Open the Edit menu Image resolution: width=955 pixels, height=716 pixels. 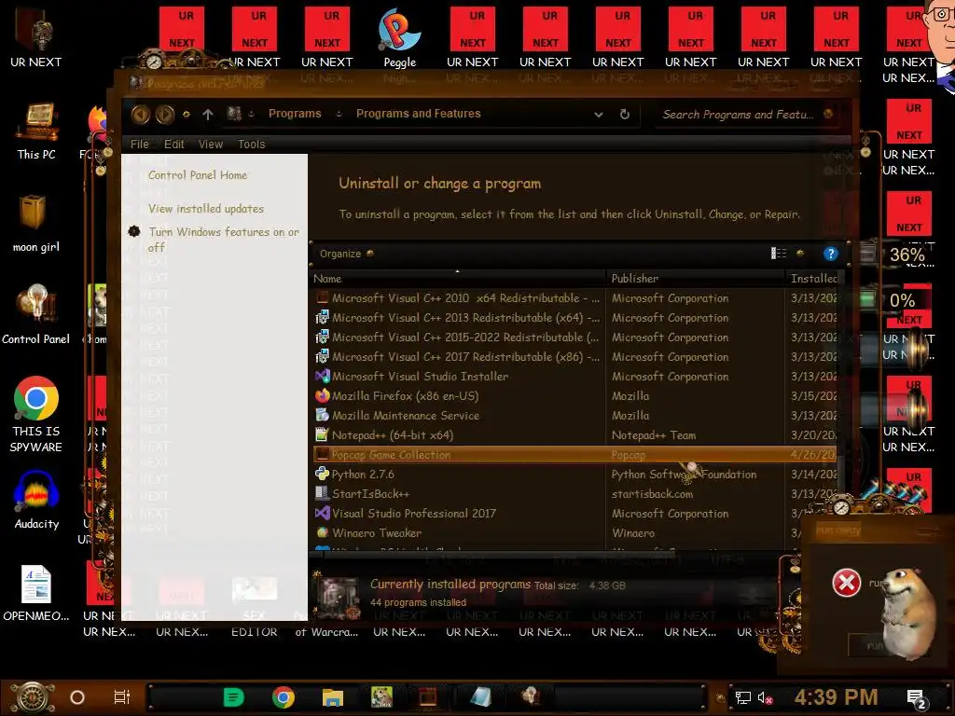pyautogui.click(x=173, y=145)
